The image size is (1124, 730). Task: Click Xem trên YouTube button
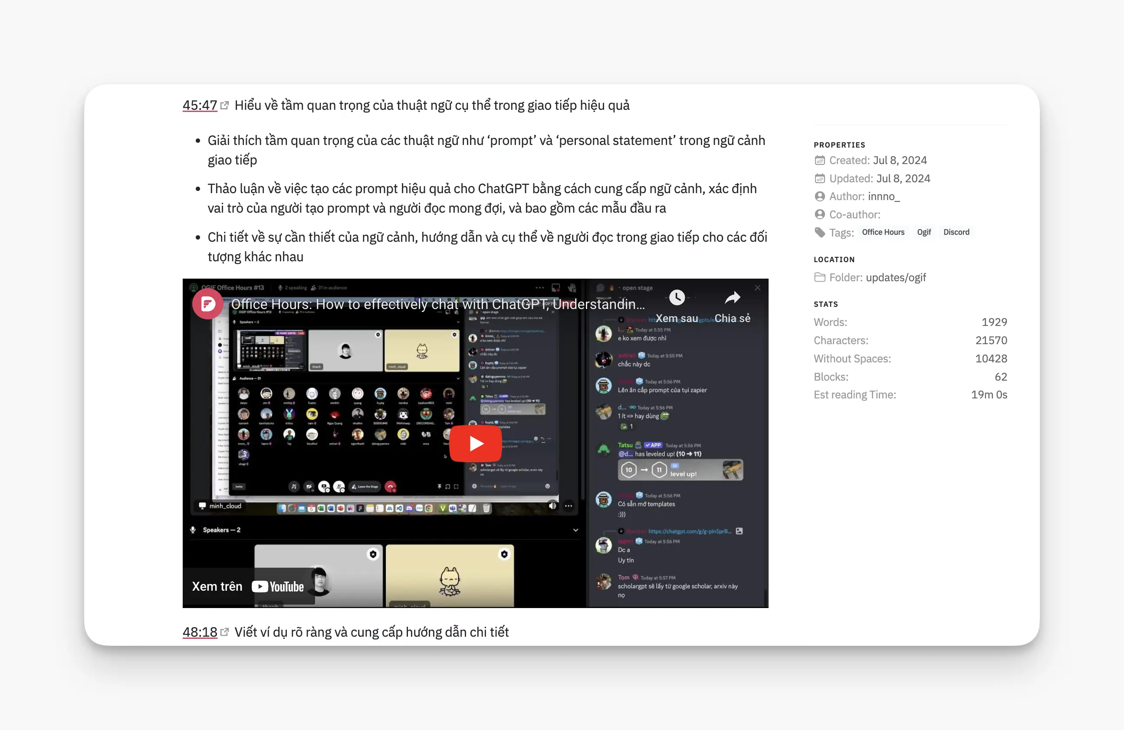(249, 586)
